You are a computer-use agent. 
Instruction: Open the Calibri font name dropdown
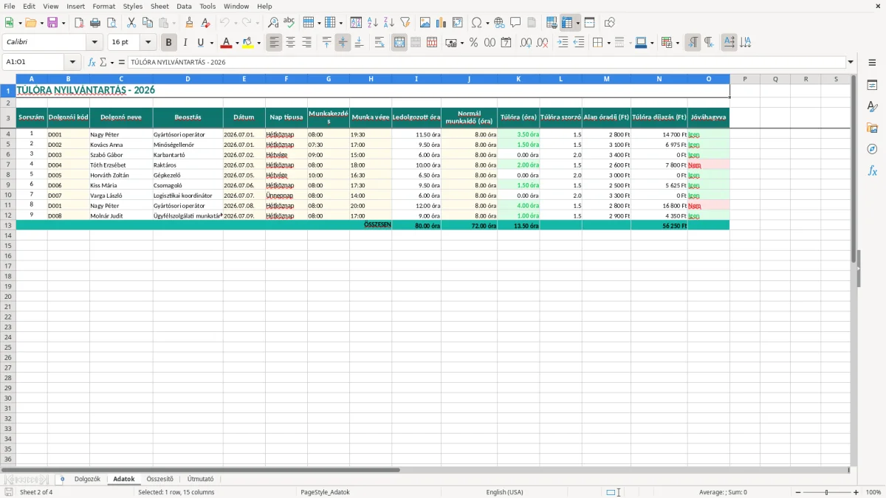[x=94, y=43]
